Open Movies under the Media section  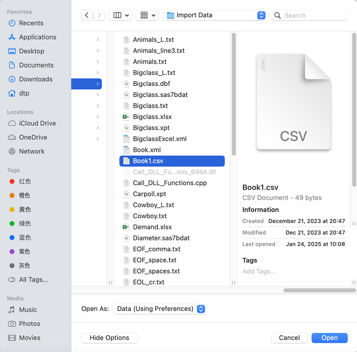pos(27,338)
